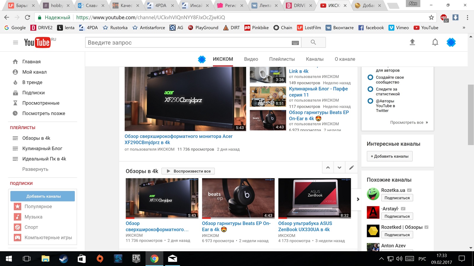The width and height of the screenshot is (474, 266).
Task: Switch to the Каналы tab
Action: 315,59
